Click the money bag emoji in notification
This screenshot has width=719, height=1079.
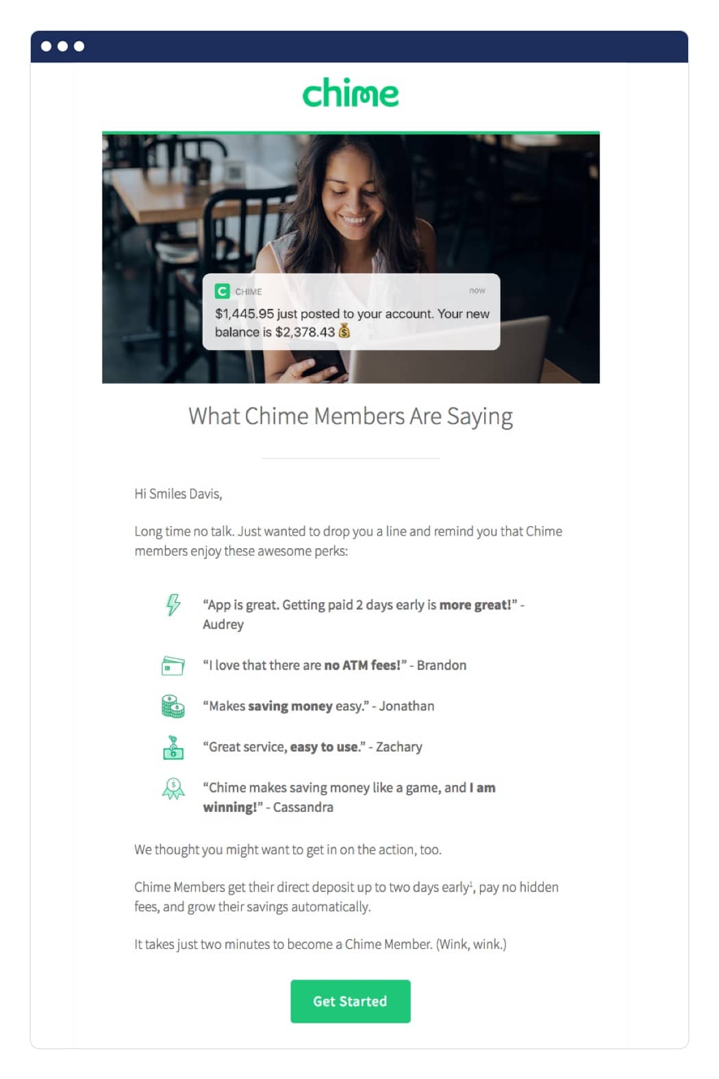point(344,332)
